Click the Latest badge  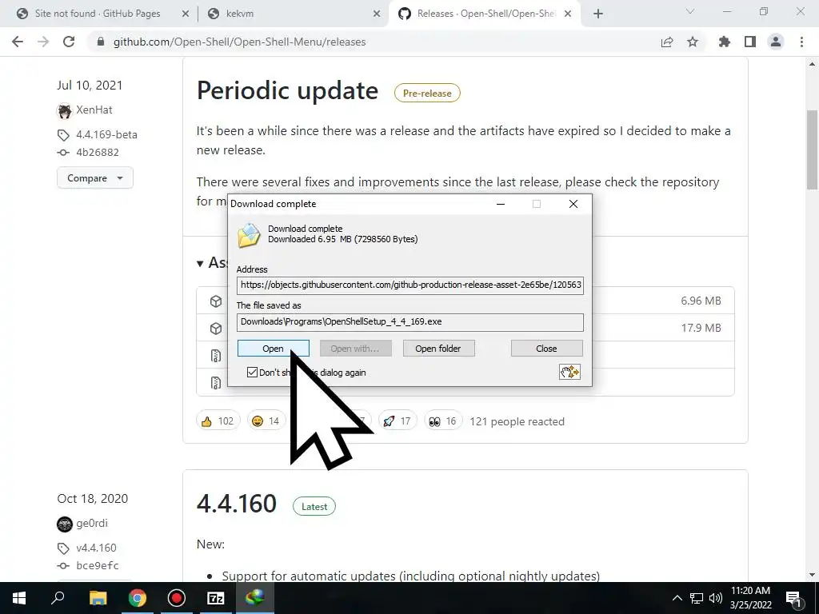click(x=314, y=506)
